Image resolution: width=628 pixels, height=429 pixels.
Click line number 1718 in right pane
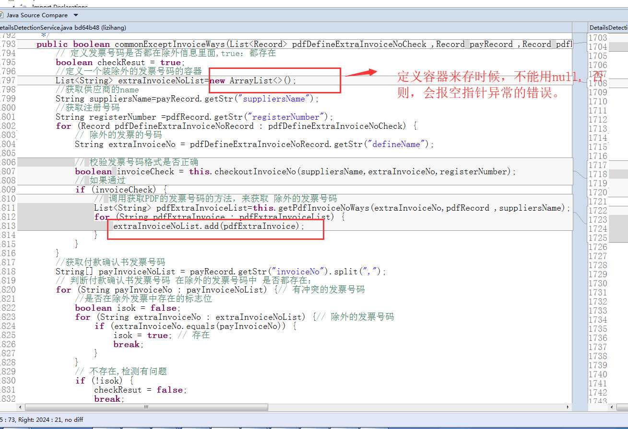point(598,174)
